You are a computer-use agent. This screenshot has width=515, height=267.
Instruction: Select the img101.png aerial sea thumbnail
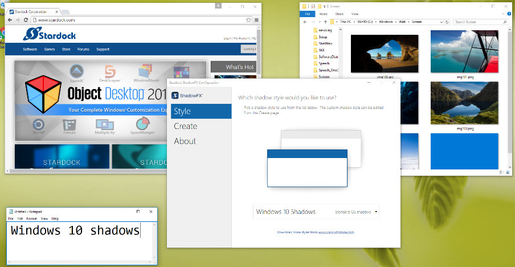[x=464, y=51]
